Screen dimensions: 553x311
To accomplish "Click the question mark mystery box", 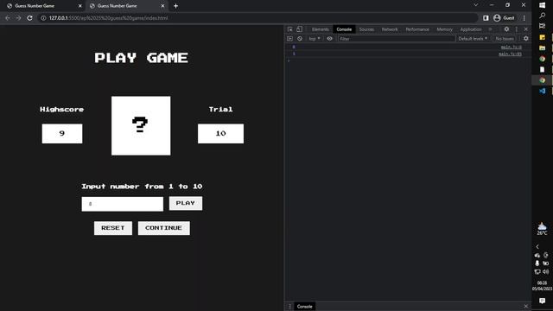I will [x=141, y=125].
